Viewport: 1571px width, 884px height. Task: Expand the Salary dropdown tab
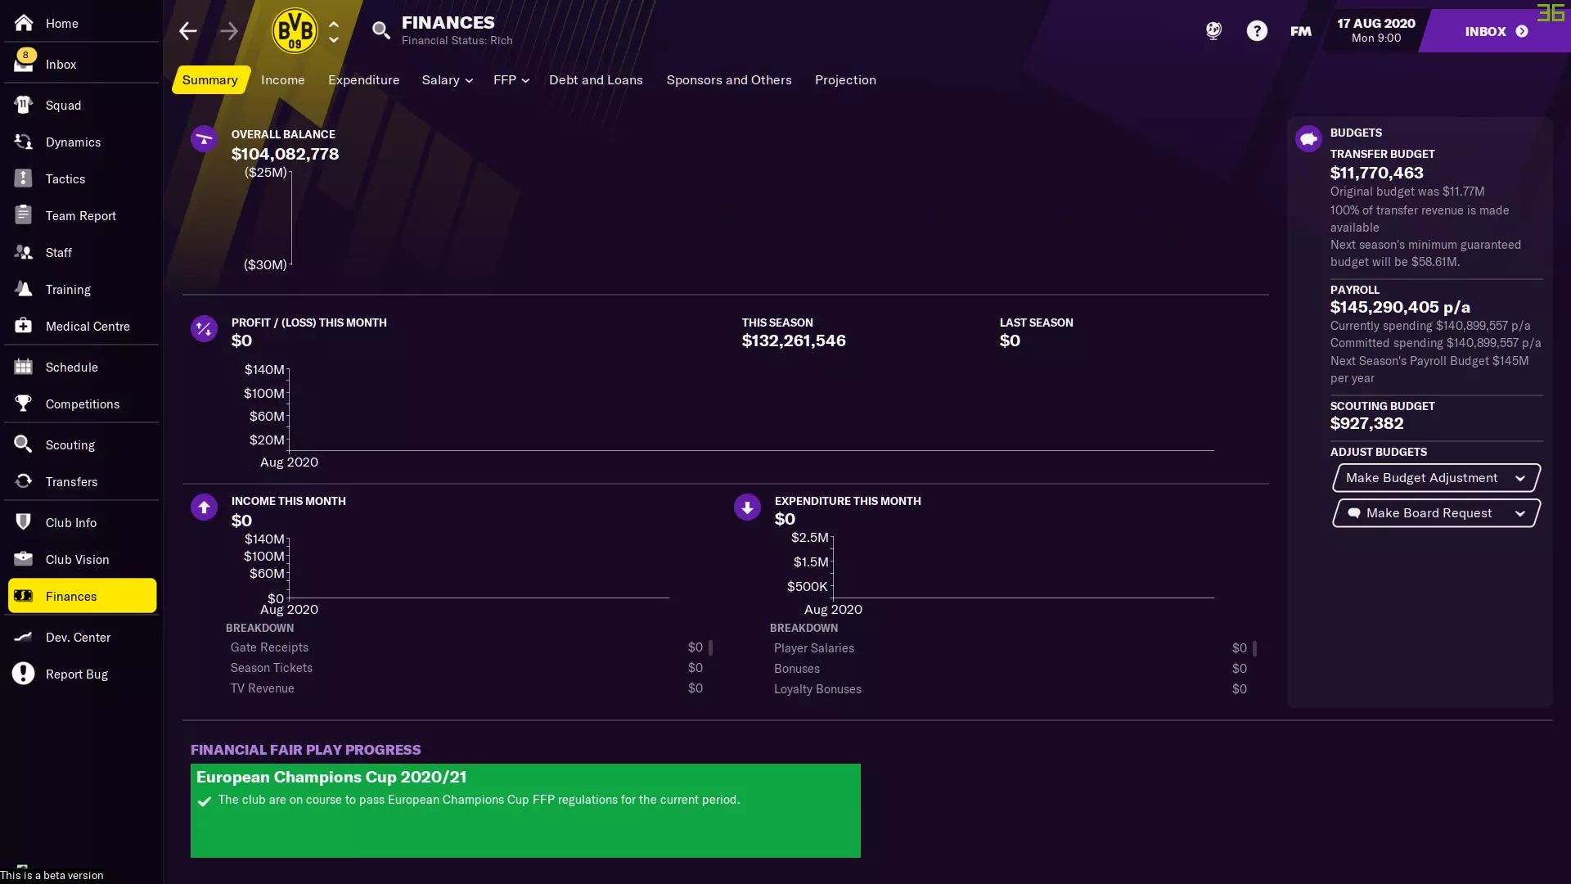coord(447,80)
